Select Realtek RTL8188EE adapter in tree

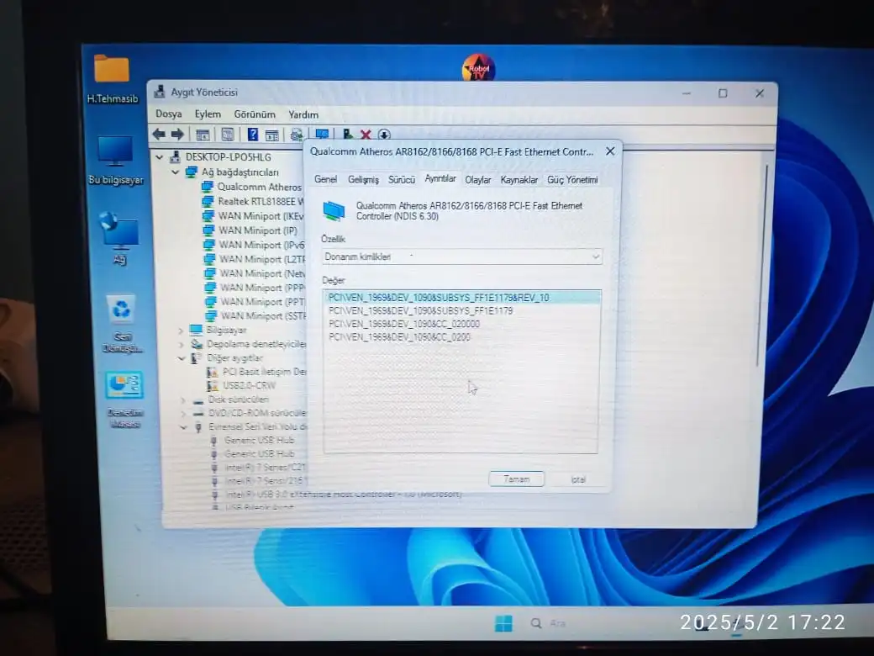coord(253,201)
